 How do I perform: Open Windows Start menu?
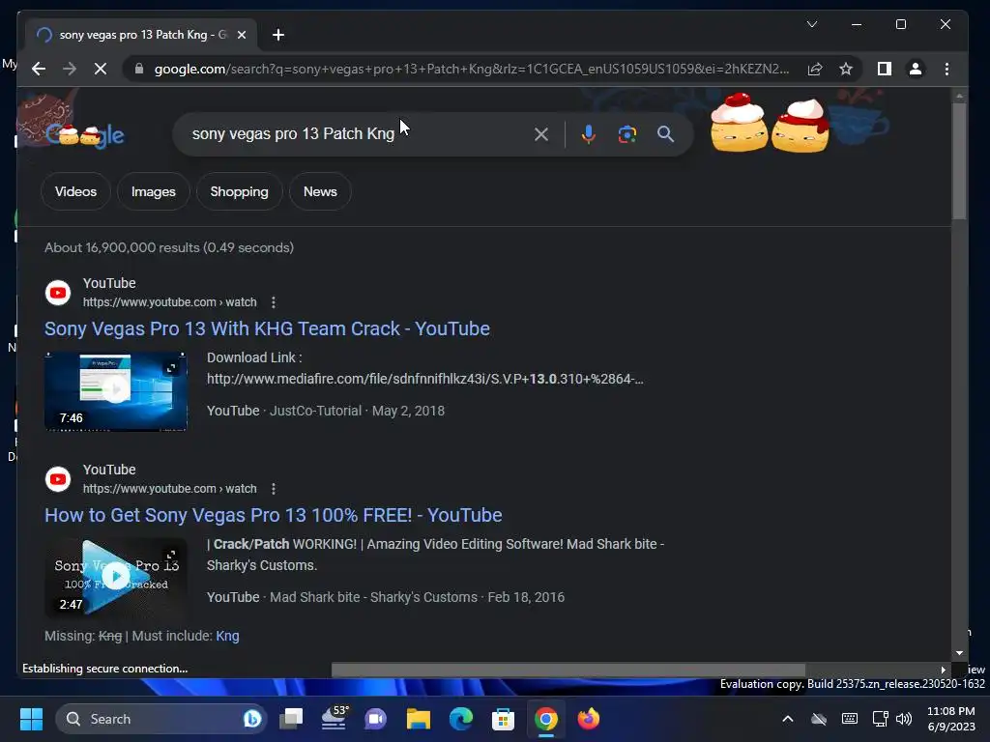pyautogui.click(x=31, y=719)
